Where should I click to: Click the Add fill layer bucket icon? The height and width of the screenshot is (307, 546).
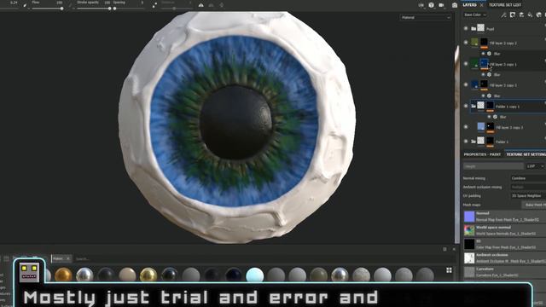530,14
